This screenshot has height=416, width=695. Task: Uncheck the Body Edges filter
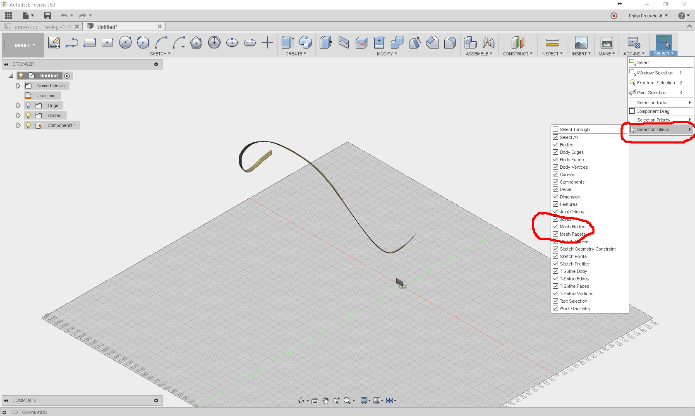556,152
